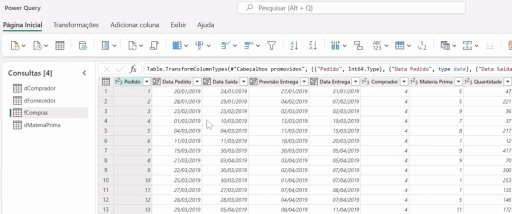Open the Comprador column filter dropdown

pos(404,81)
